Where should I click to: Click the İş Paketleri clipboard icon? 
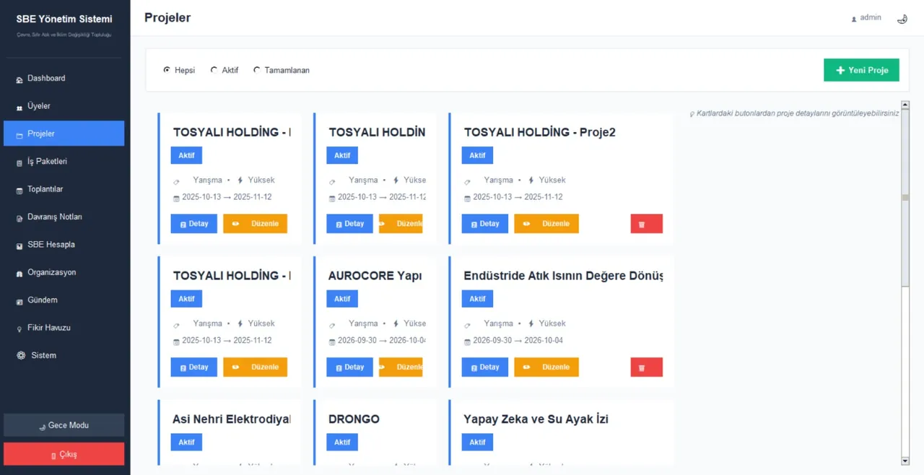tap(19, 162)
